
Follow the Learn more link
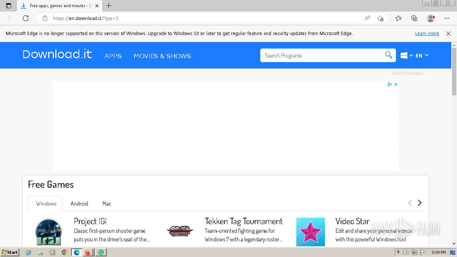427,34
